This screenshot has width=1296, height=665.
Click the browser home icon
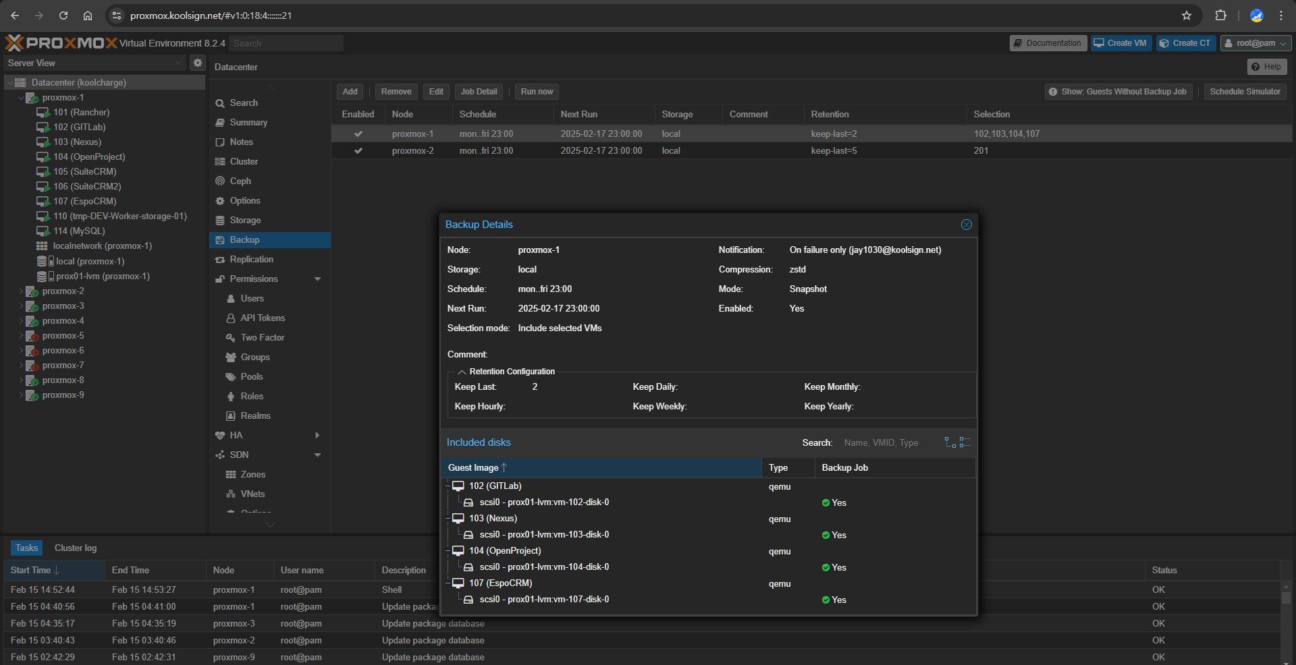click(88, 16)
